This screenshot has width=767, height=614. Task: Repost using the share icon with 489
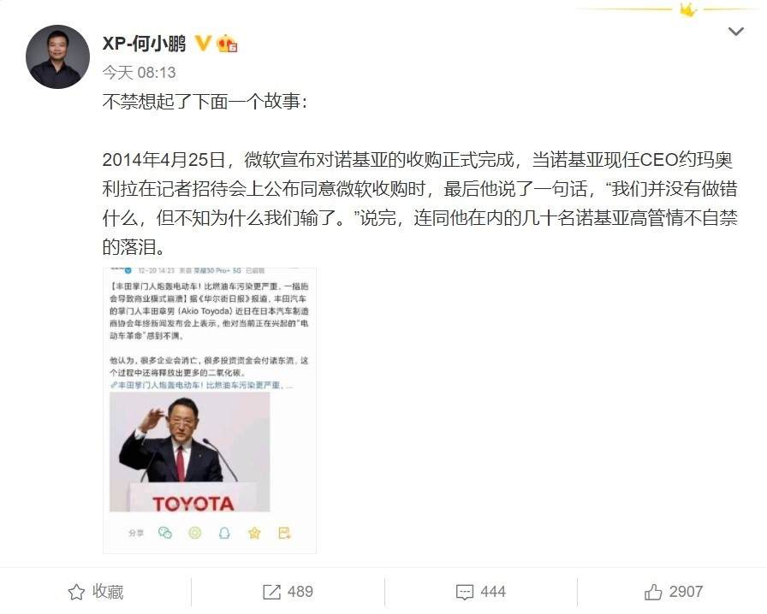pos(272,592)
